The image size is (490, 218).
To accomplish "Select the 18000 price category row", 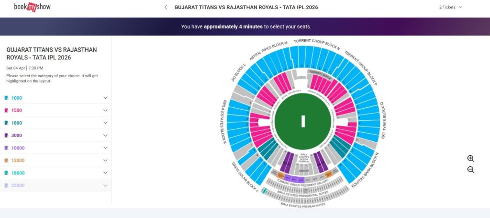I will (x=56, y=173).
